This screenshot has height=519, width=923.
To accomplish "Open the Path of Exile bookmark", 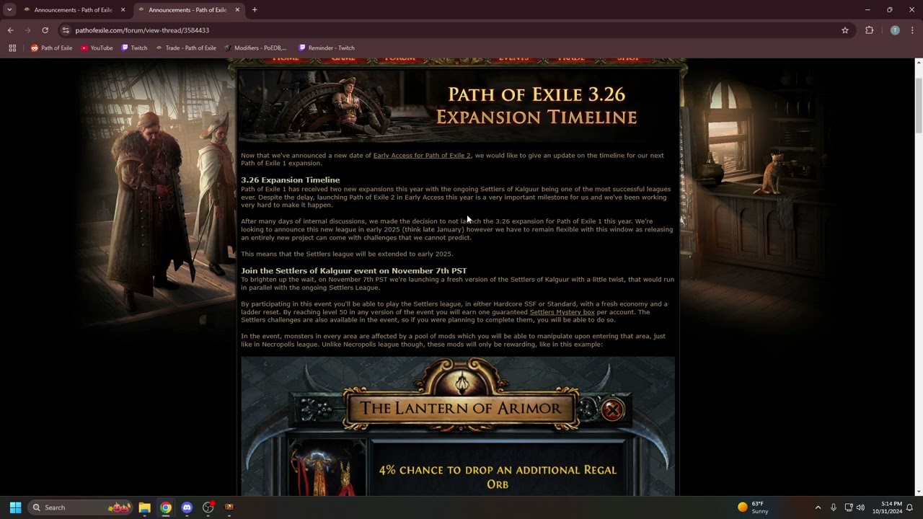I will 51,48.
